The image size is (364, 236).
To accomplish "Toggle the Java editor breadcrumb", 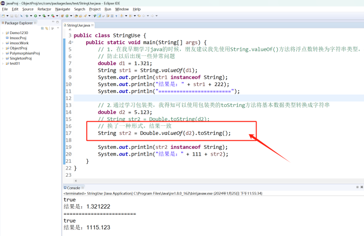I will tap(95, 16).
